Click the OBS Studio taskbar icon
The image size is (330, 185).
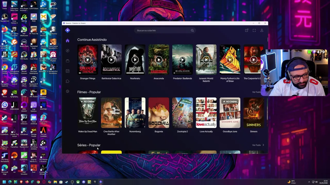(x=72, y=182)
